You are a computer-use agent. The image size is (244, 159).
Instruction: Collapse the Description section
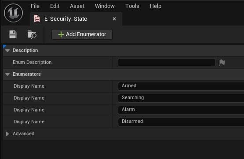tap(7, 51)
